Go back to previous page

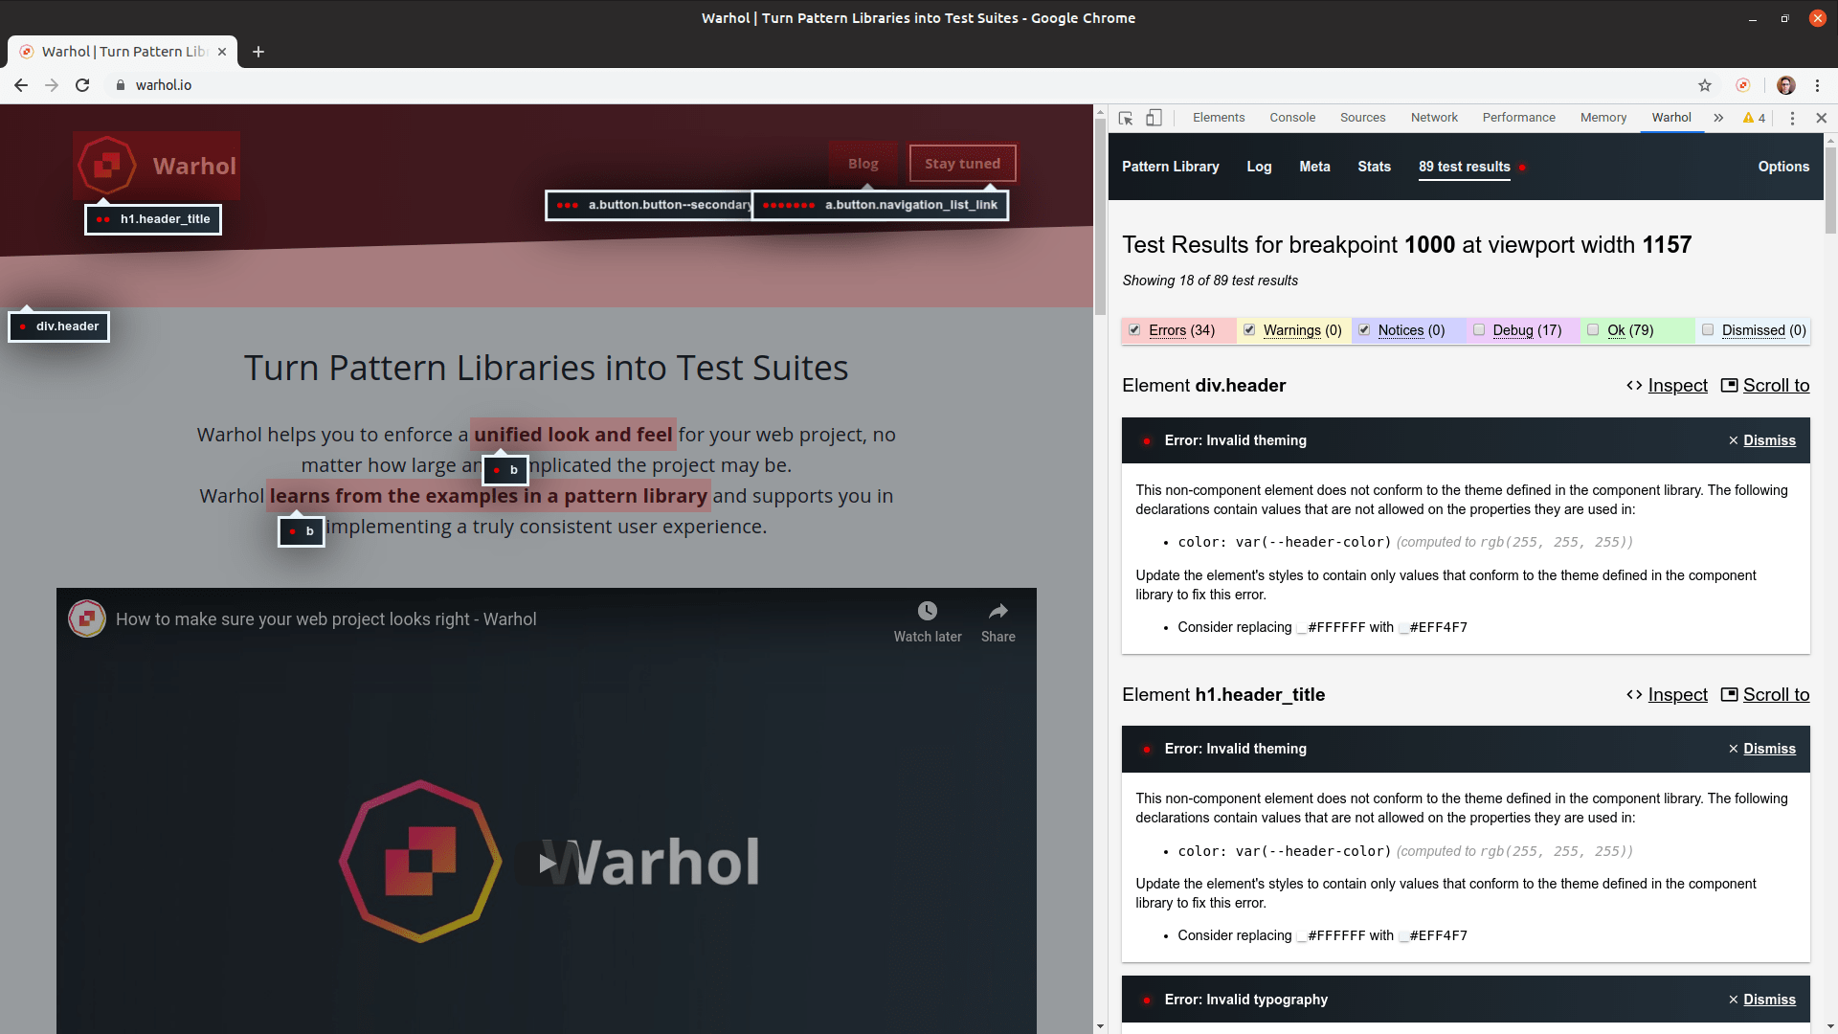(21, 85)
